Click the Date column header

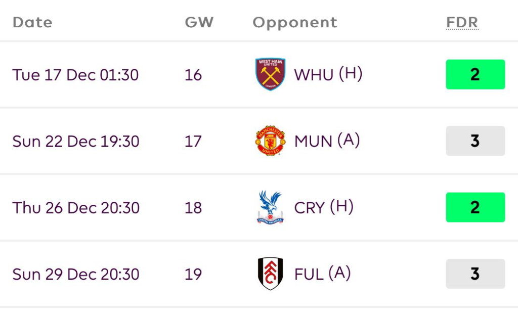tap(32, 22)
